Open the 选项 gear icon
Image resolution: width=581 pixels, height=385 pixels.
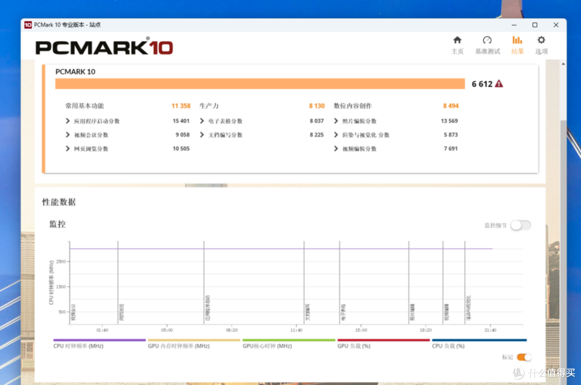tap(541, 40)
